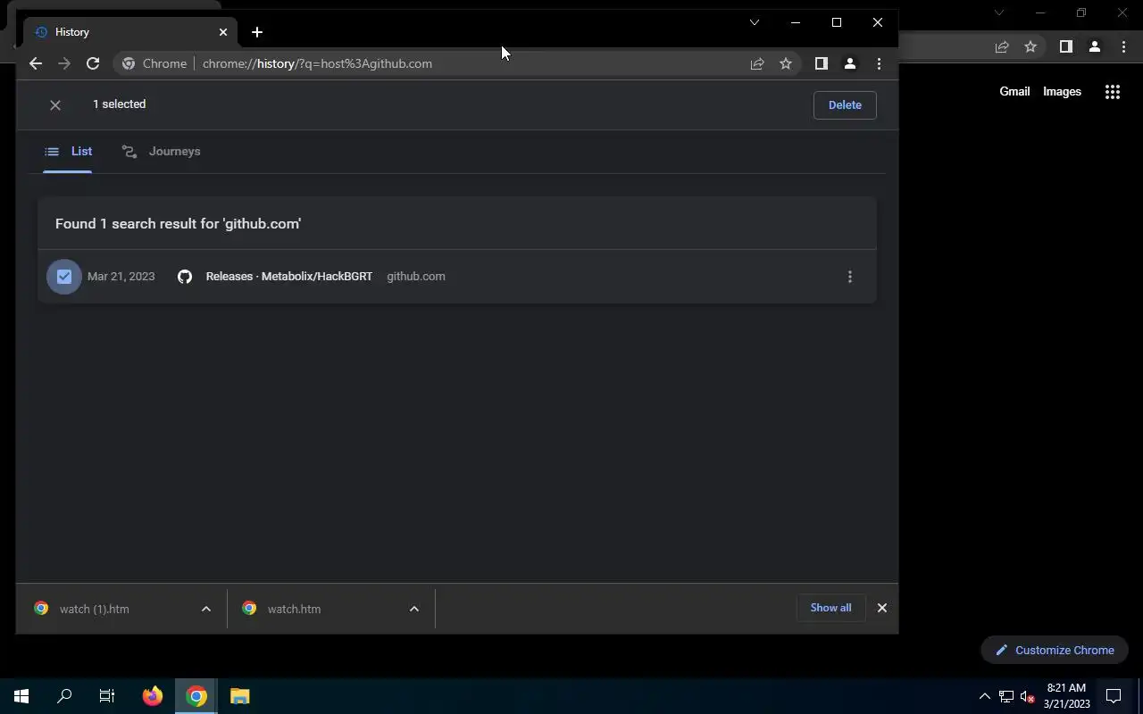Maximize the History Chrome window
Screen dimensions: 1143x714
(837, 22)
